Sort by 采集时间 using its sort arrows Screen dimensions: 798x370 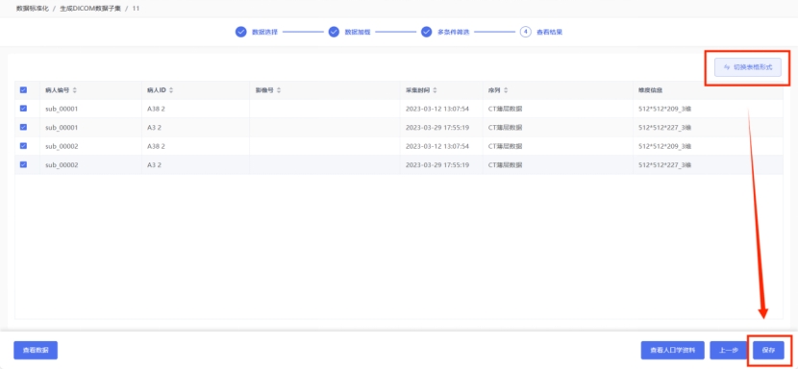pyautogui.click(x=436, y=90)
